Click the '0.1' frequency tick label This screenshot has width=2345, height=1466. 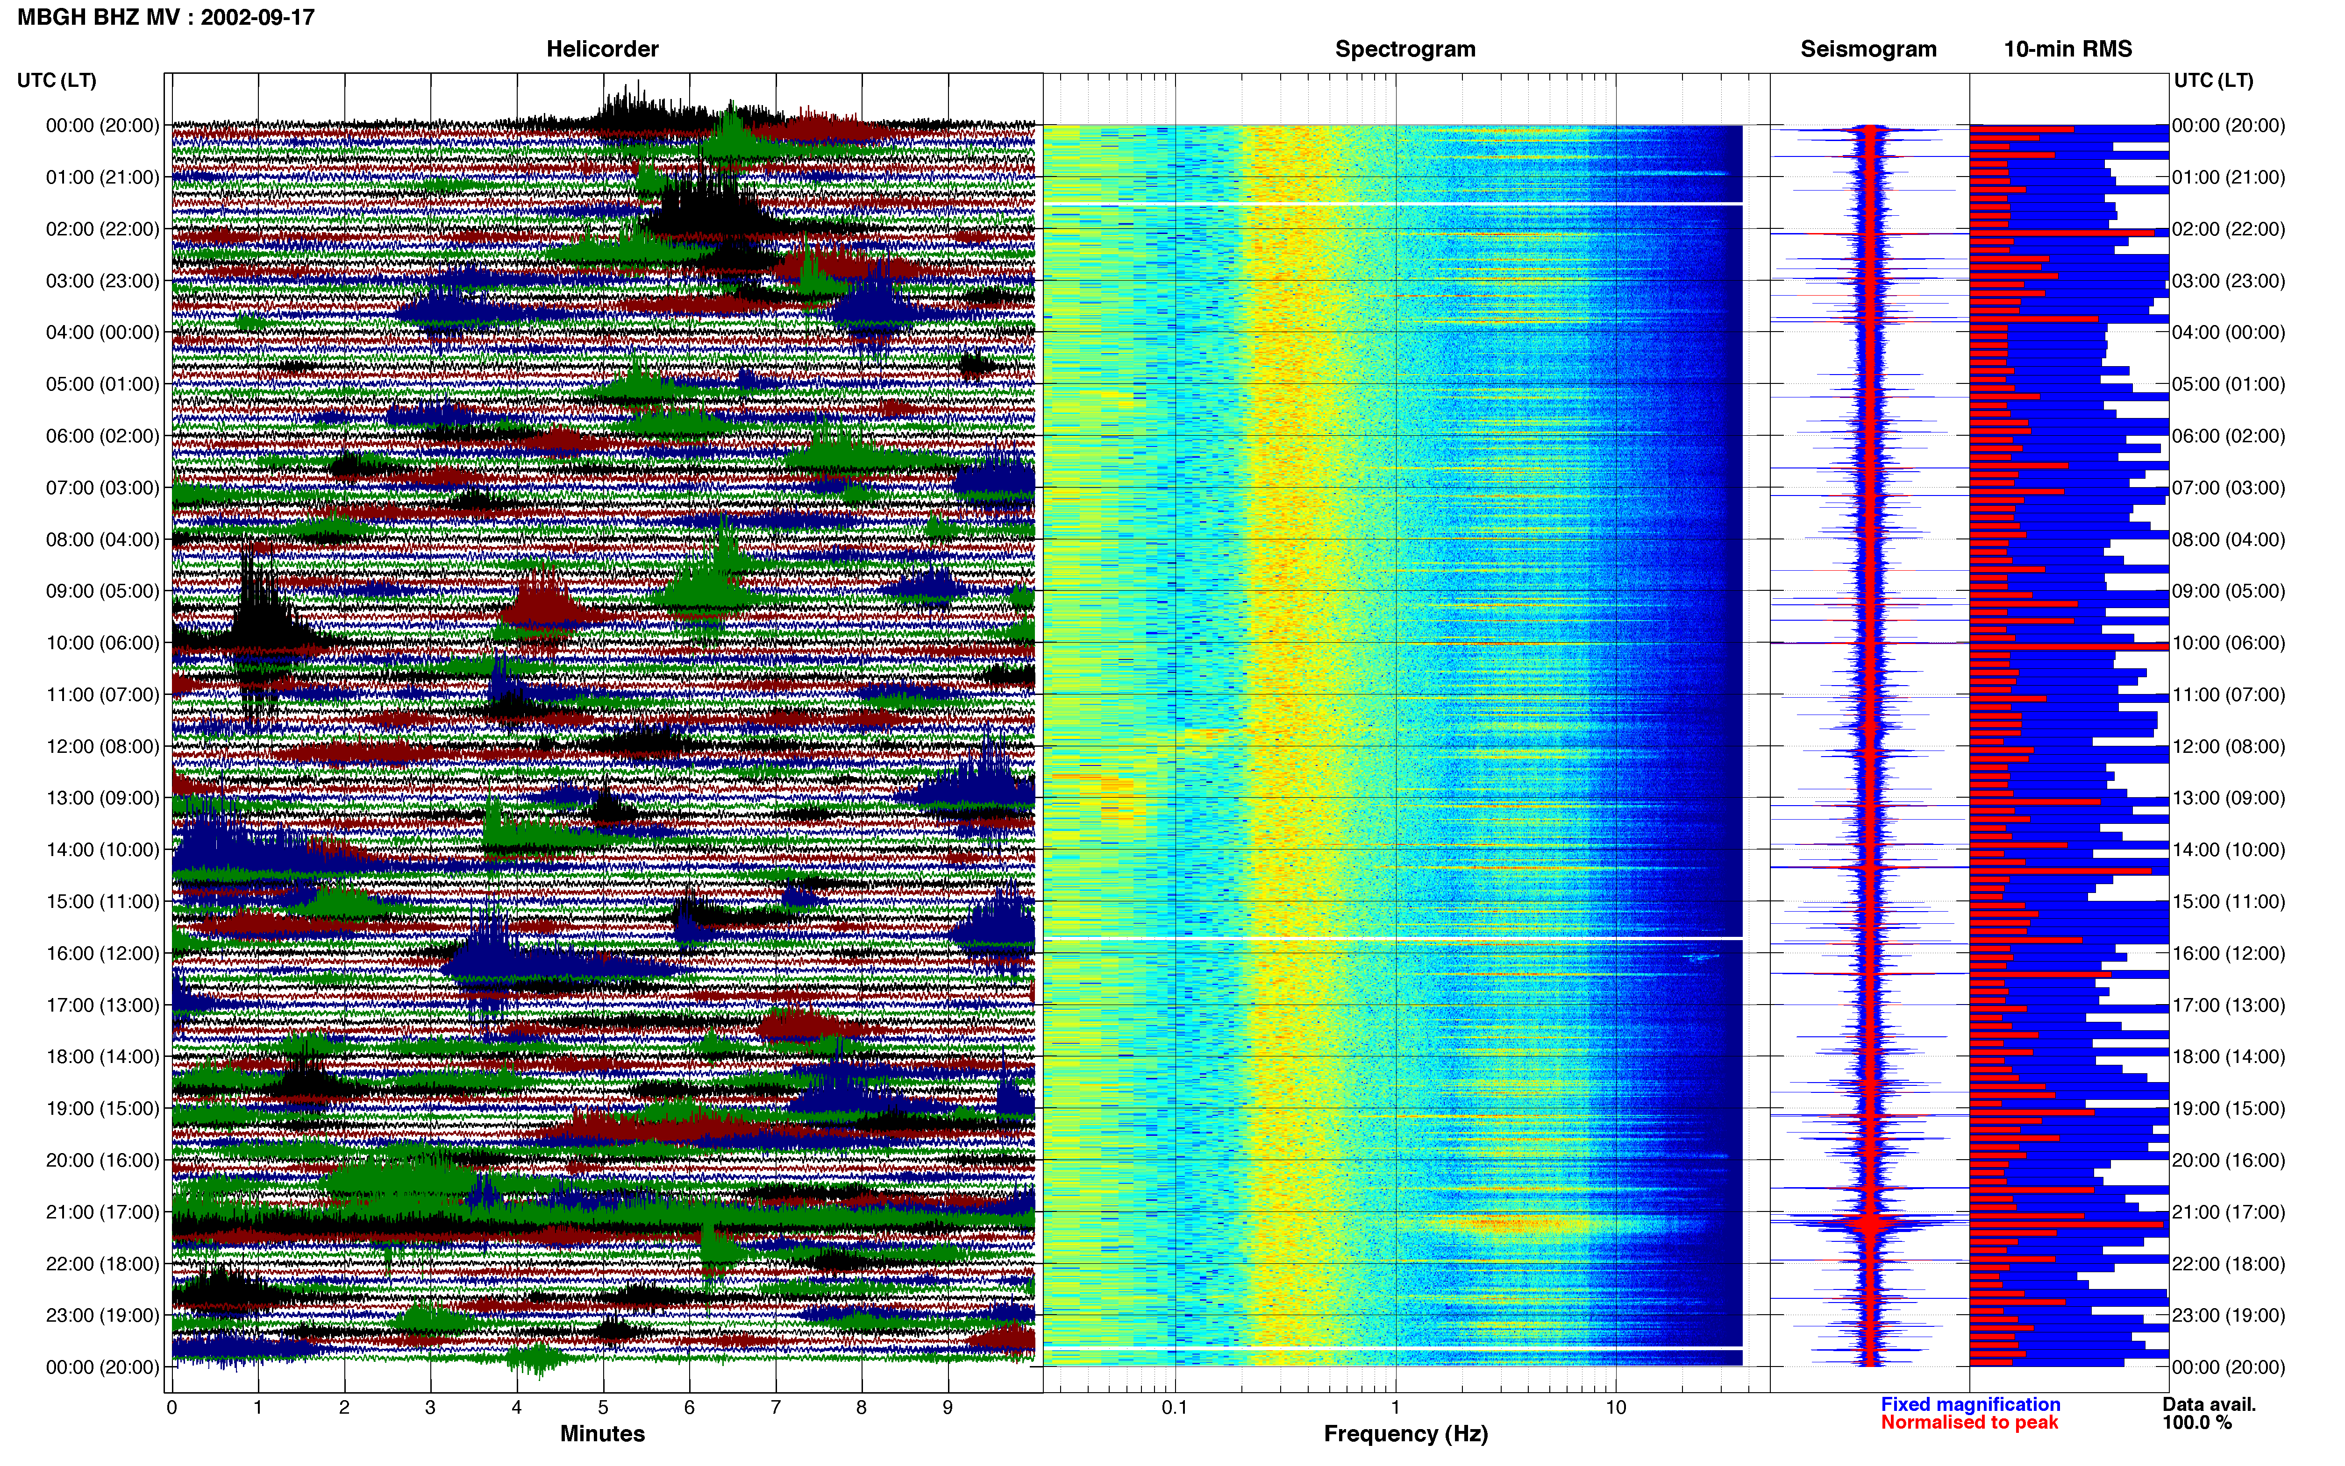1175,1408
